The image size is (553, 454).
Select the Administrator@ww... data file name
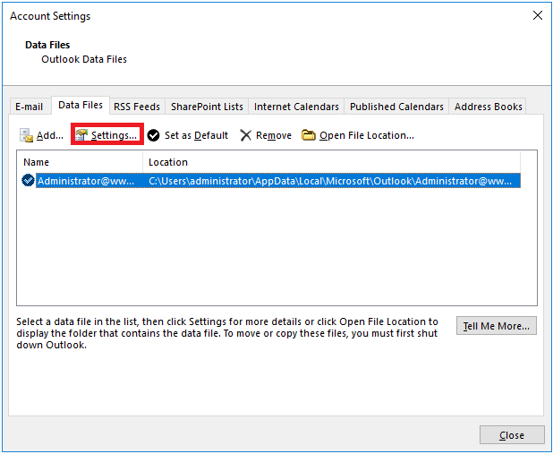pos(86,181)
